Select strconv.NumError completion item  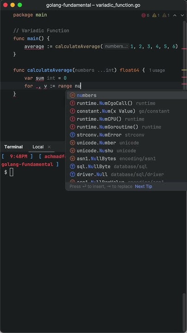coord(127,135)
